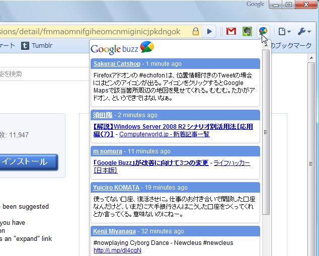Open 須田陽 profile link
The width and height of the screenshot is (319, 256).
pos(103,115)
